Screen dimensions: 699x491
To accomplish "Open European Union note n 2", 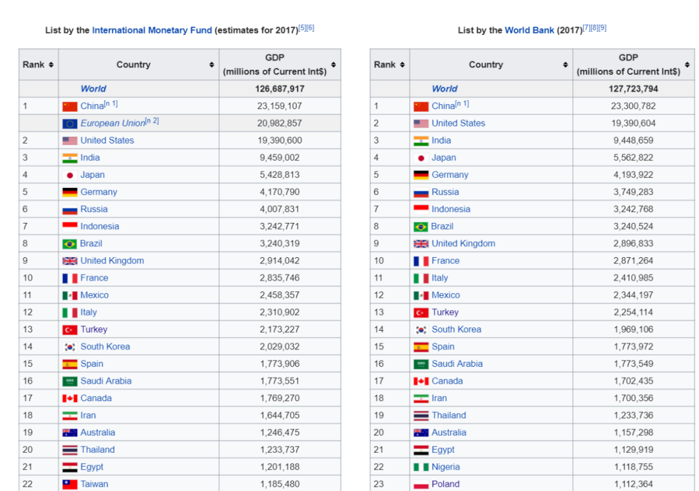I will tap(152, 121).
